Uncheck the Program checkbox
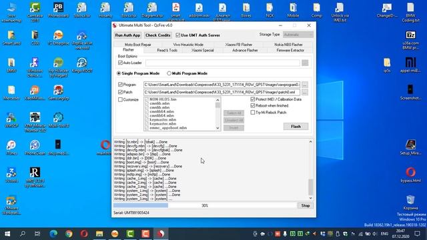 pyautogui.click(x=120, y=85)
